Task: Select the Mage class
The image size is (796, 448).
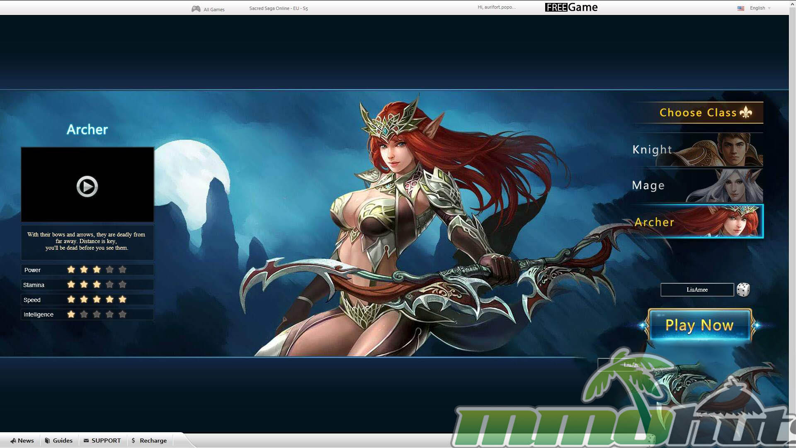Action: pyautogui.click(x=696, y=185)
